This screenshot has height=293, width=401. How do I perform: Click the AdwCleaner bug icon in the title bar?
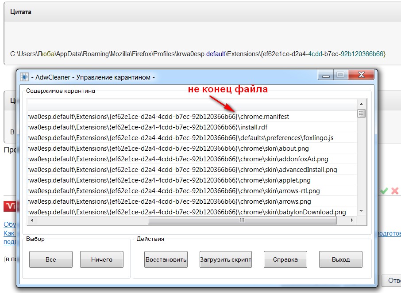24,77
